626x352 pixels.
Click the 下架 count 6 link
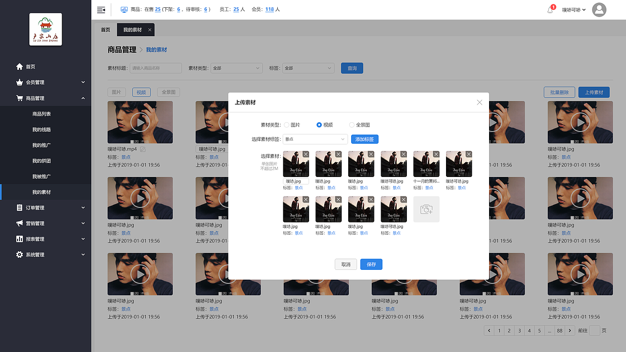pyautogui.click(x=179, y=10)
